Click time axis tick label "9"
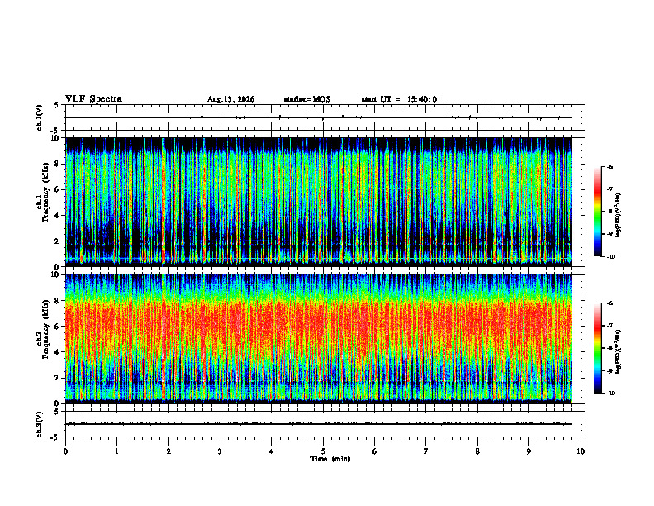The width and height of the screenshot is (654, 506). (x=528, y=451)
